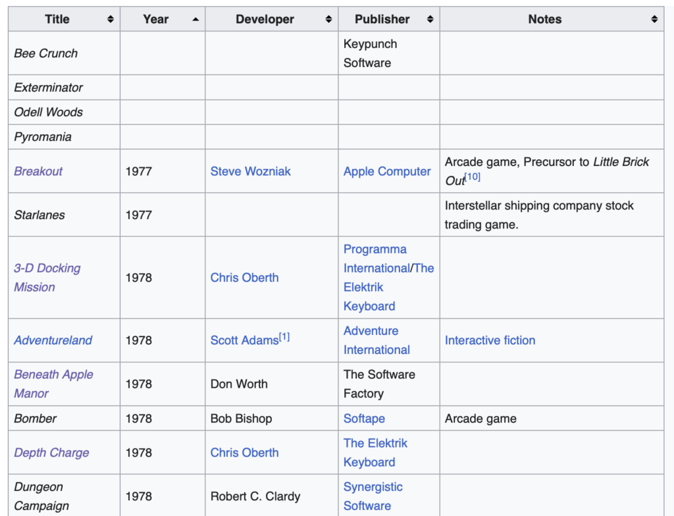Open the 3-D Docking Mission link
This screenshot has width=674, height=516.
coord(47,277)
